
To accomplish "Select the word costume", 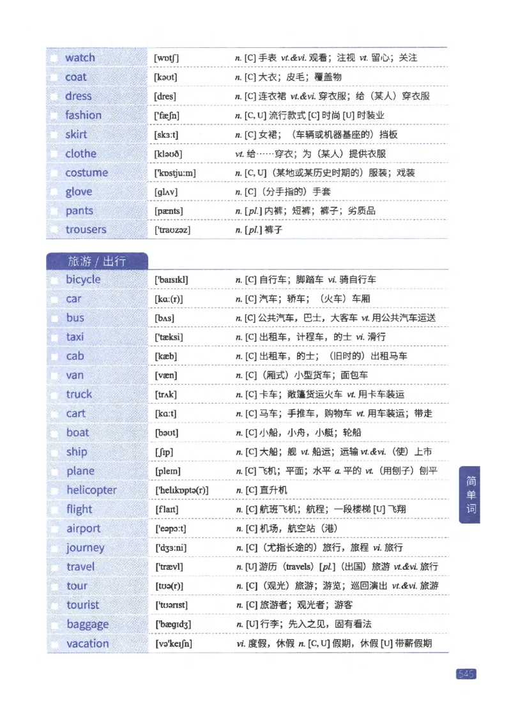I will click(x=86, y=172).
